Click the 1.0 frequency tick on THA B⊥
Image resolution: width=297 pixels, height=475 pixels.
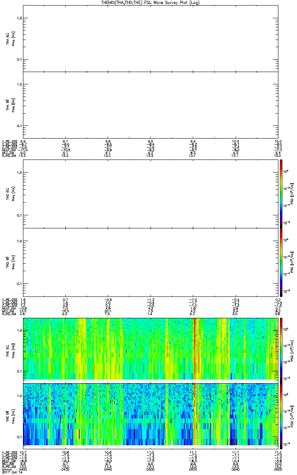pyautogui.click(x=19, y=18)
